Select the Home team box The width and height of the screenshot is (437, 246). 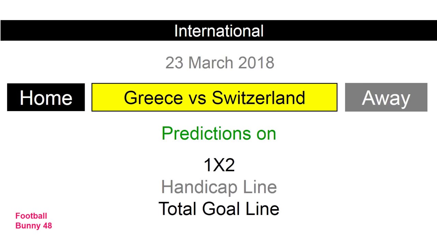point(46,98)
